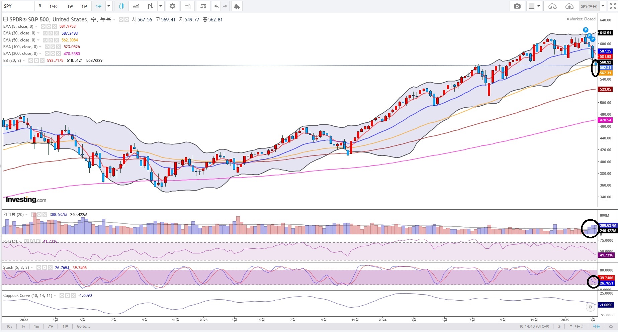Remove the 거래량 (20) volume indicator

[44, 215]
